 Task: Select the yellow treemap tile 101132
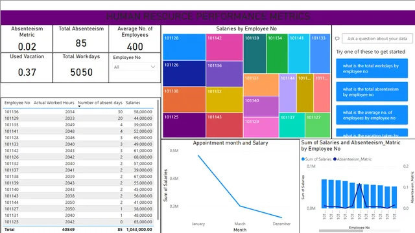coord(224,100)
